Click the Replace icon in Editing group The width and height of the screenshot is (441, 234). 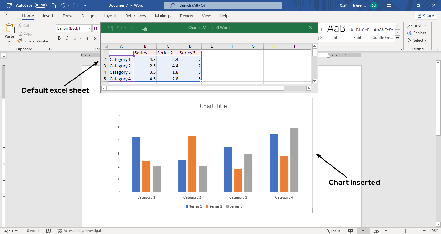point(410,33)
